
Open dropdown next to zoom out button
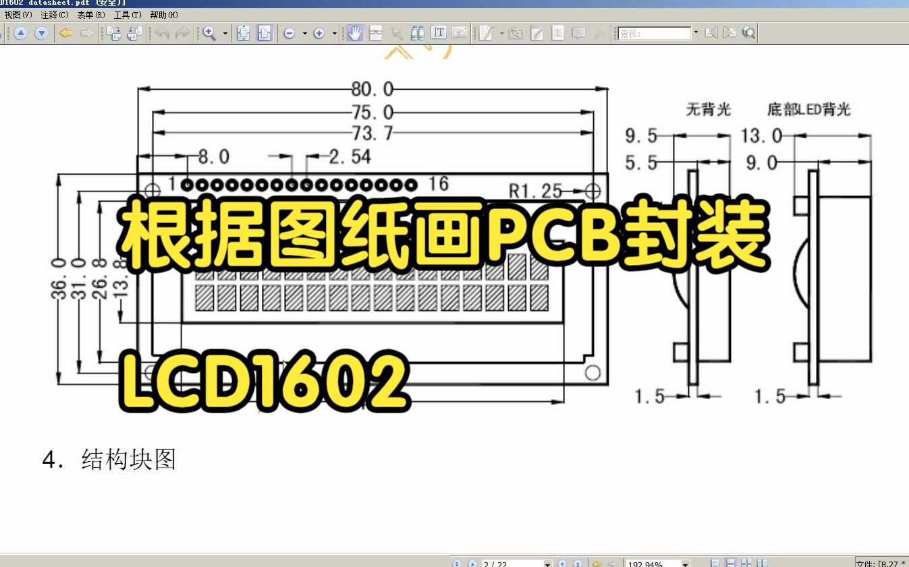(x=304, y=33)
